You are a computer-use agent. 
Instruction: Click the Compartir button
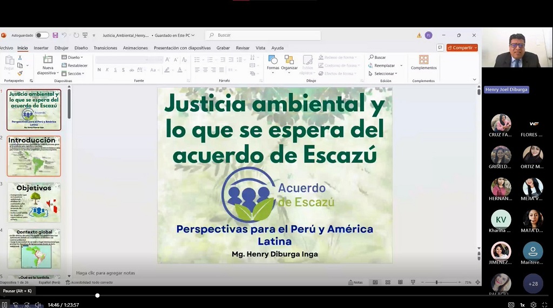coord(462,48)
